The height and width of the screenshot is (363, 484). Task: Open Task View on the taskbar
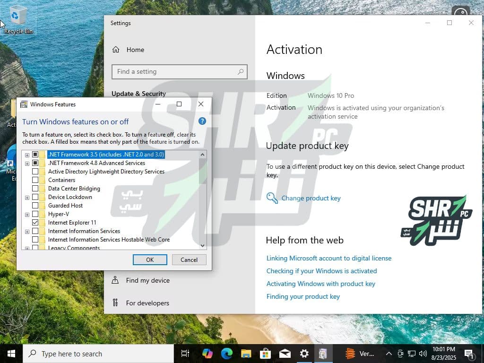click(x=185, y=354)
